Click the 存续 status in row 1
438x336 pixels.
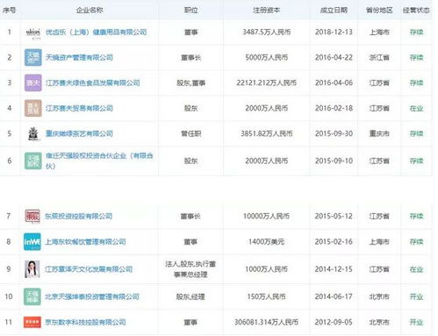pyautogui.click(x=416, y=32)
